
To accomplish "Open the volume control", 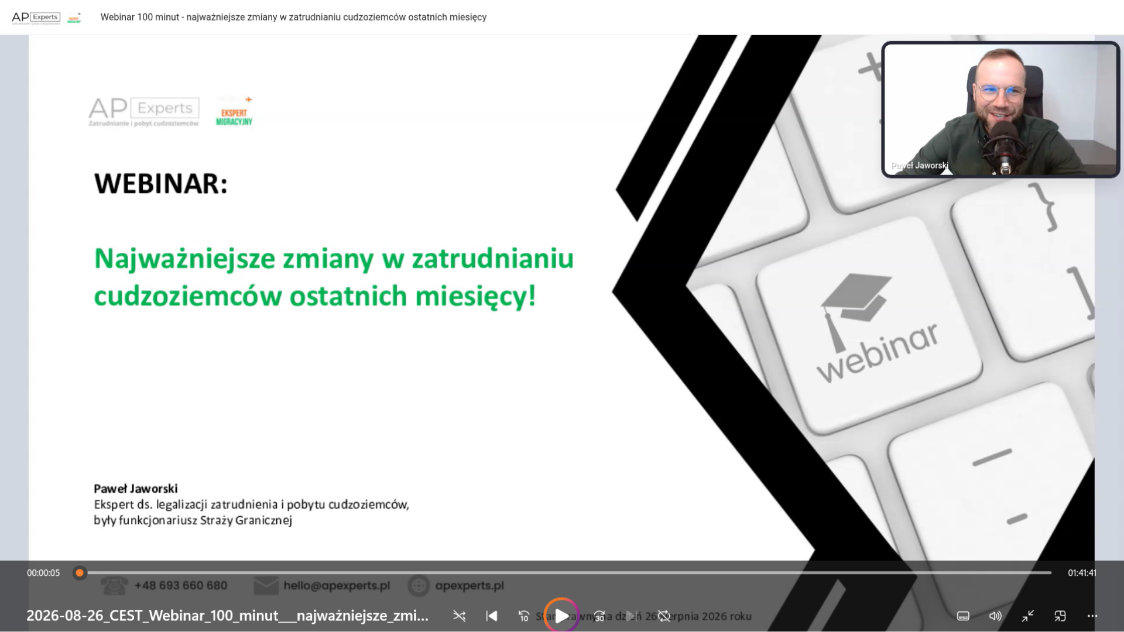I will 995,616.
